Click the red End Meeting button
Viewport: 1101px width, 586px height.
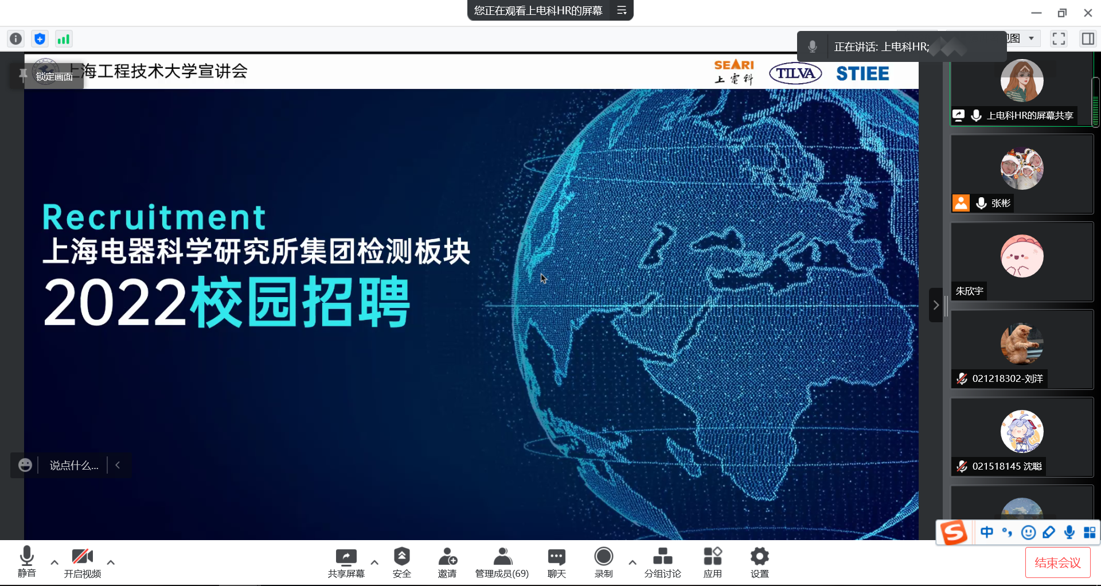coord(1057,562)
